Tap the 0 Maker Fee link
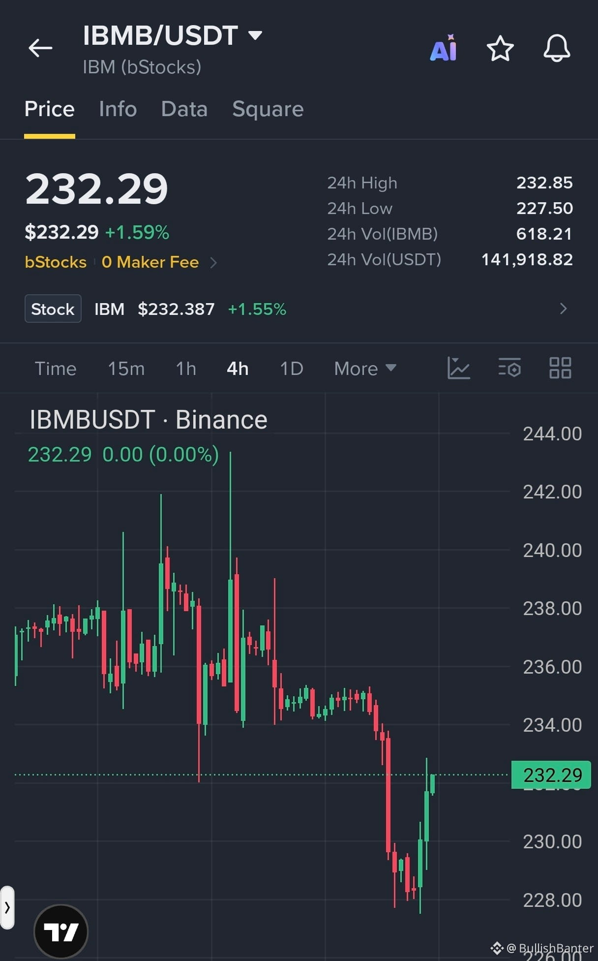Screen dimensions: 598x961 [x=150, y=262]
